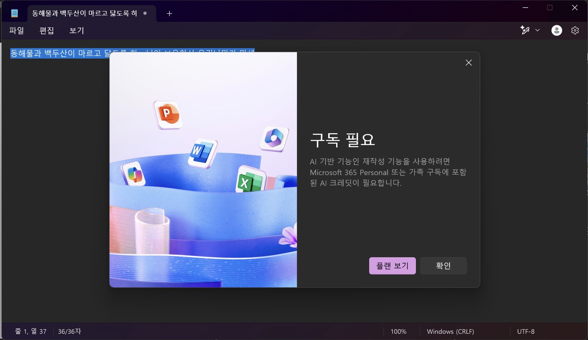Click the 100% zoom level in status bar
The height and width of the screenshot is (340, 588).
tap(398, 331)
